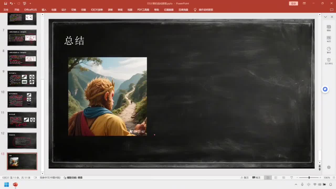Open ribbon display options in the title bar

[x=304, y=3]
